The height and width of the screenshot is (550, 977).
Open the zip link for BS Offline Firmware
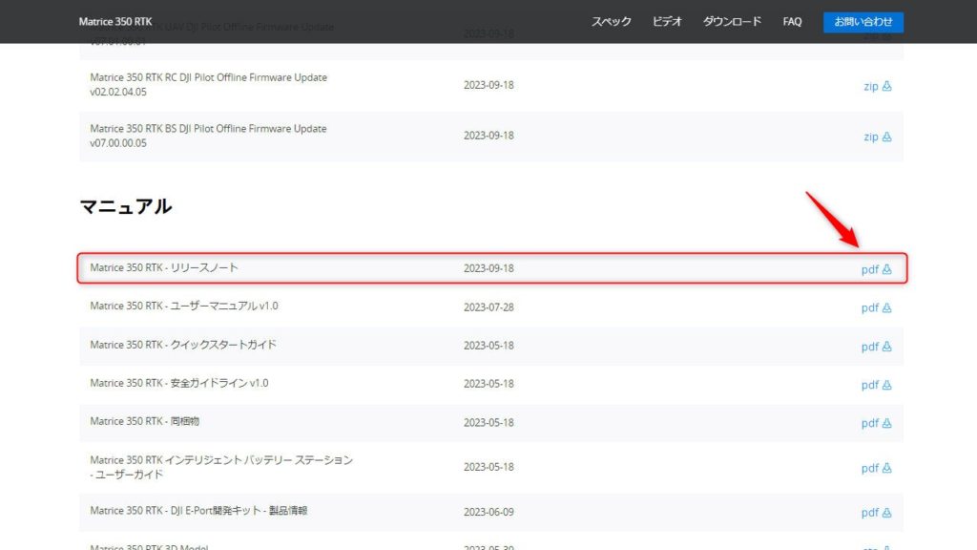pos(870,137)
